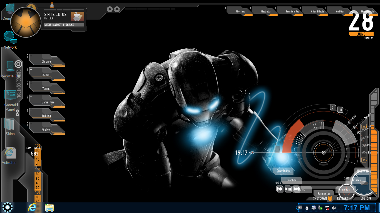Viewport: 380px width, 213px height.
Task: Click the 19:17 clock timeline marker
Action: pyautogui.click(x=252, y=153)
